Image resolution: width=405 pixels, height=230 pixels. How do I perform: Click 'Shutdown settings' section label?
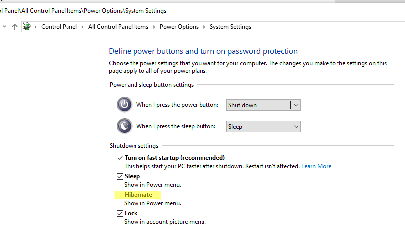[x=134, y=146]
